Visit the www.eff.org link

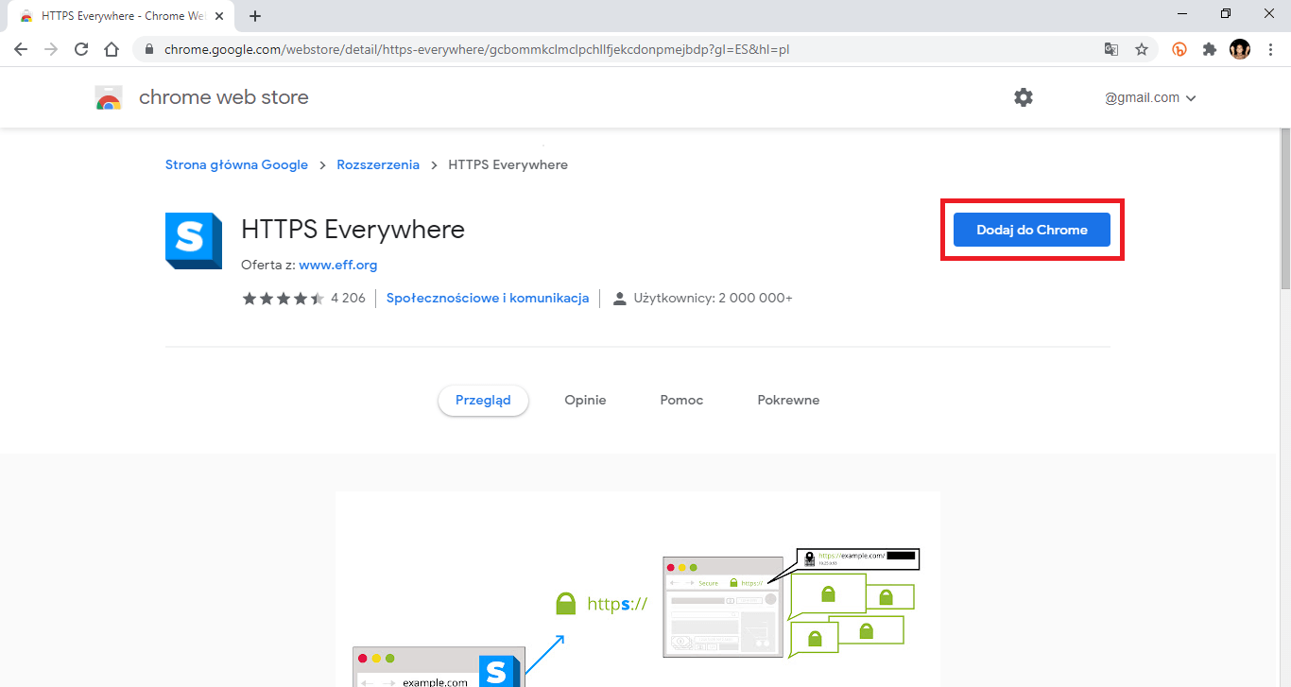(338, 265)
